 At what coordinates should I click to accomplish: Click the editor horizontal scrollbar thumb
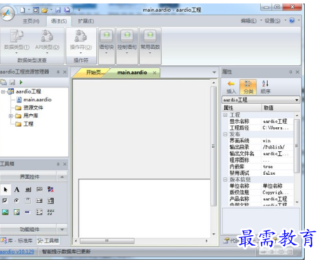click(107, 241)
